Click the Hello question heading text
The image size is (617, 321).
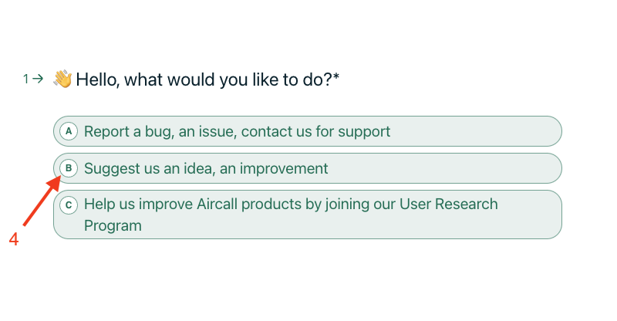204,80
